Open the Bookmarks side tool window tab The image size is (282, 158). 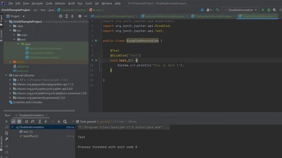click(x=1, y=144)
